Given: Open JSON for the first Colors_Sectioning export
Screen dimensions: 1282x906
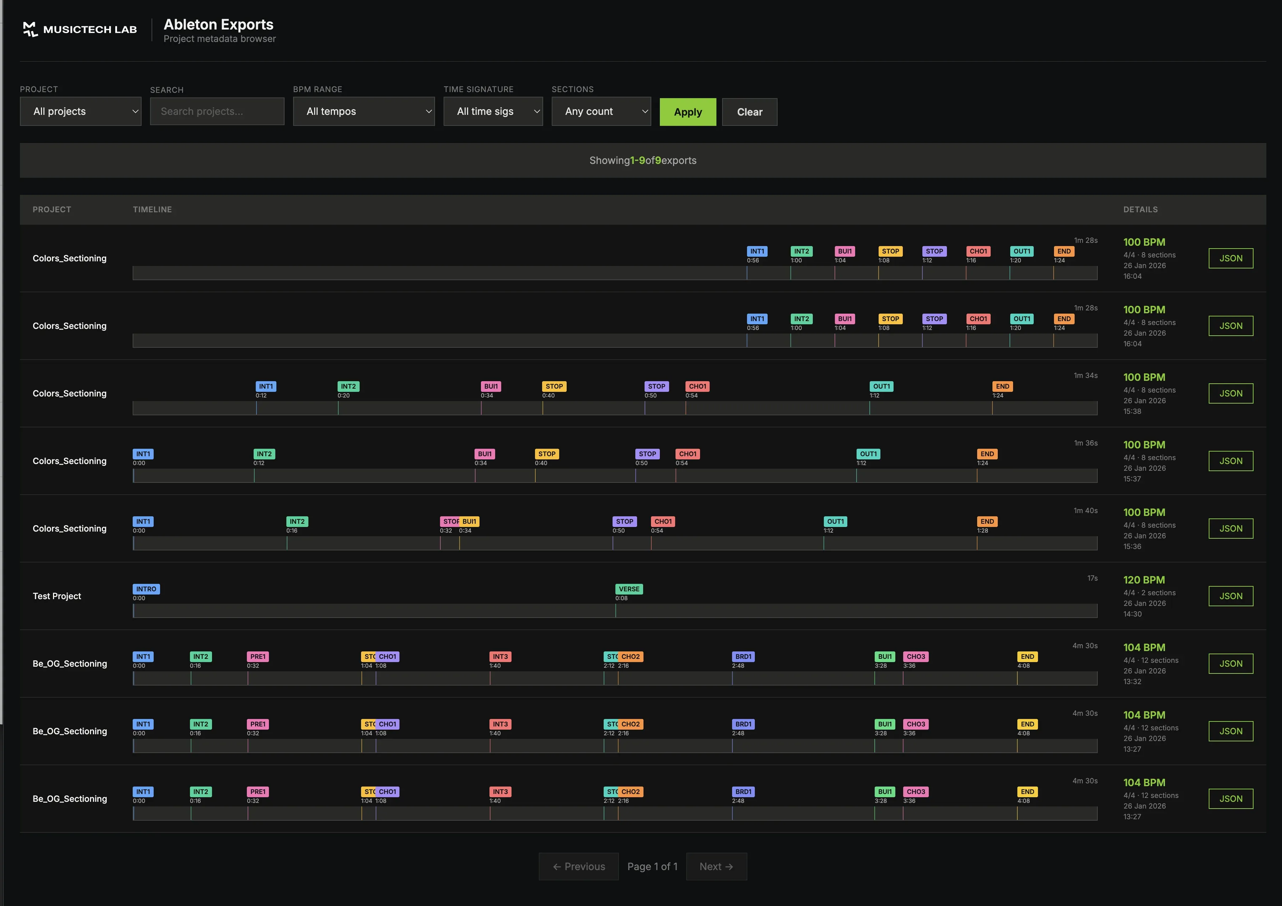Looking at the screenshot, I should [1231, 258].
